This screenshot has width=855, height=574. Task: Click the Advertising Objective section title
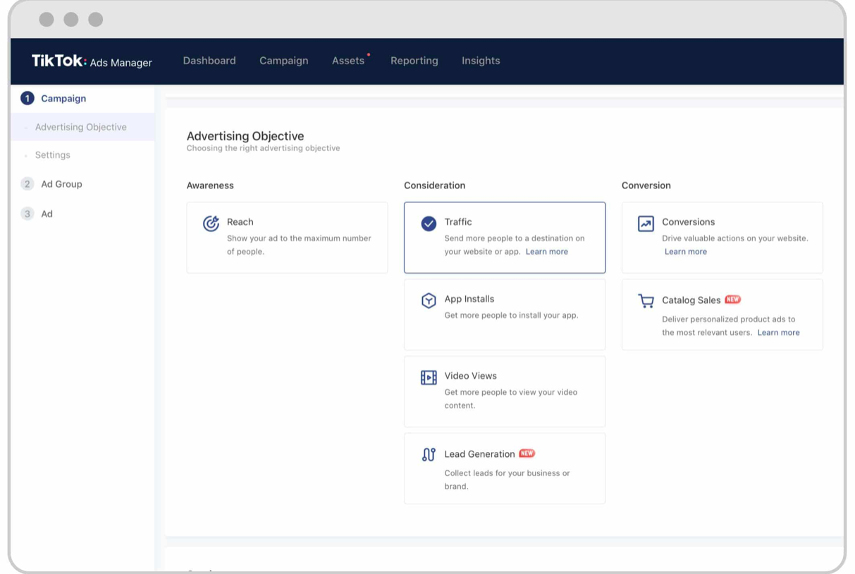(245, 136)
